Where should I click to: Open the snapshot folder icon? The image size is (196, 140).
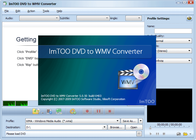pyautogui.click(x=185, y=134)
